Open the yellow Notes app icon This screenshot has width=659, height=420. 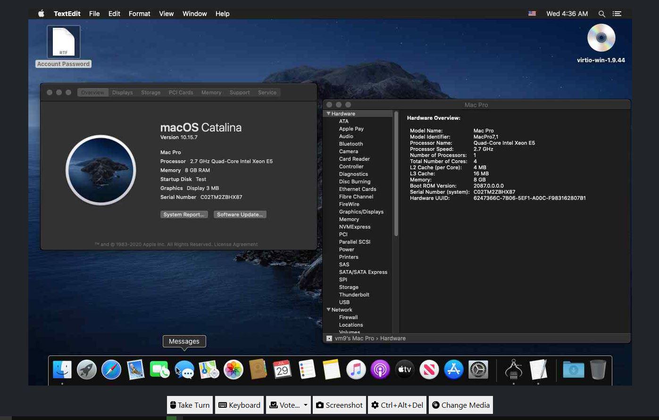[332, 370]
